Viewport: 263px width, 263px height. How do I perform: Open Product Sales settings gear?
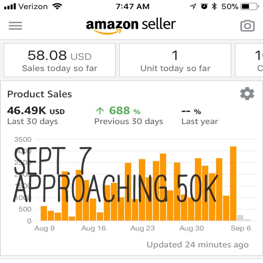(x=247, y=93)
